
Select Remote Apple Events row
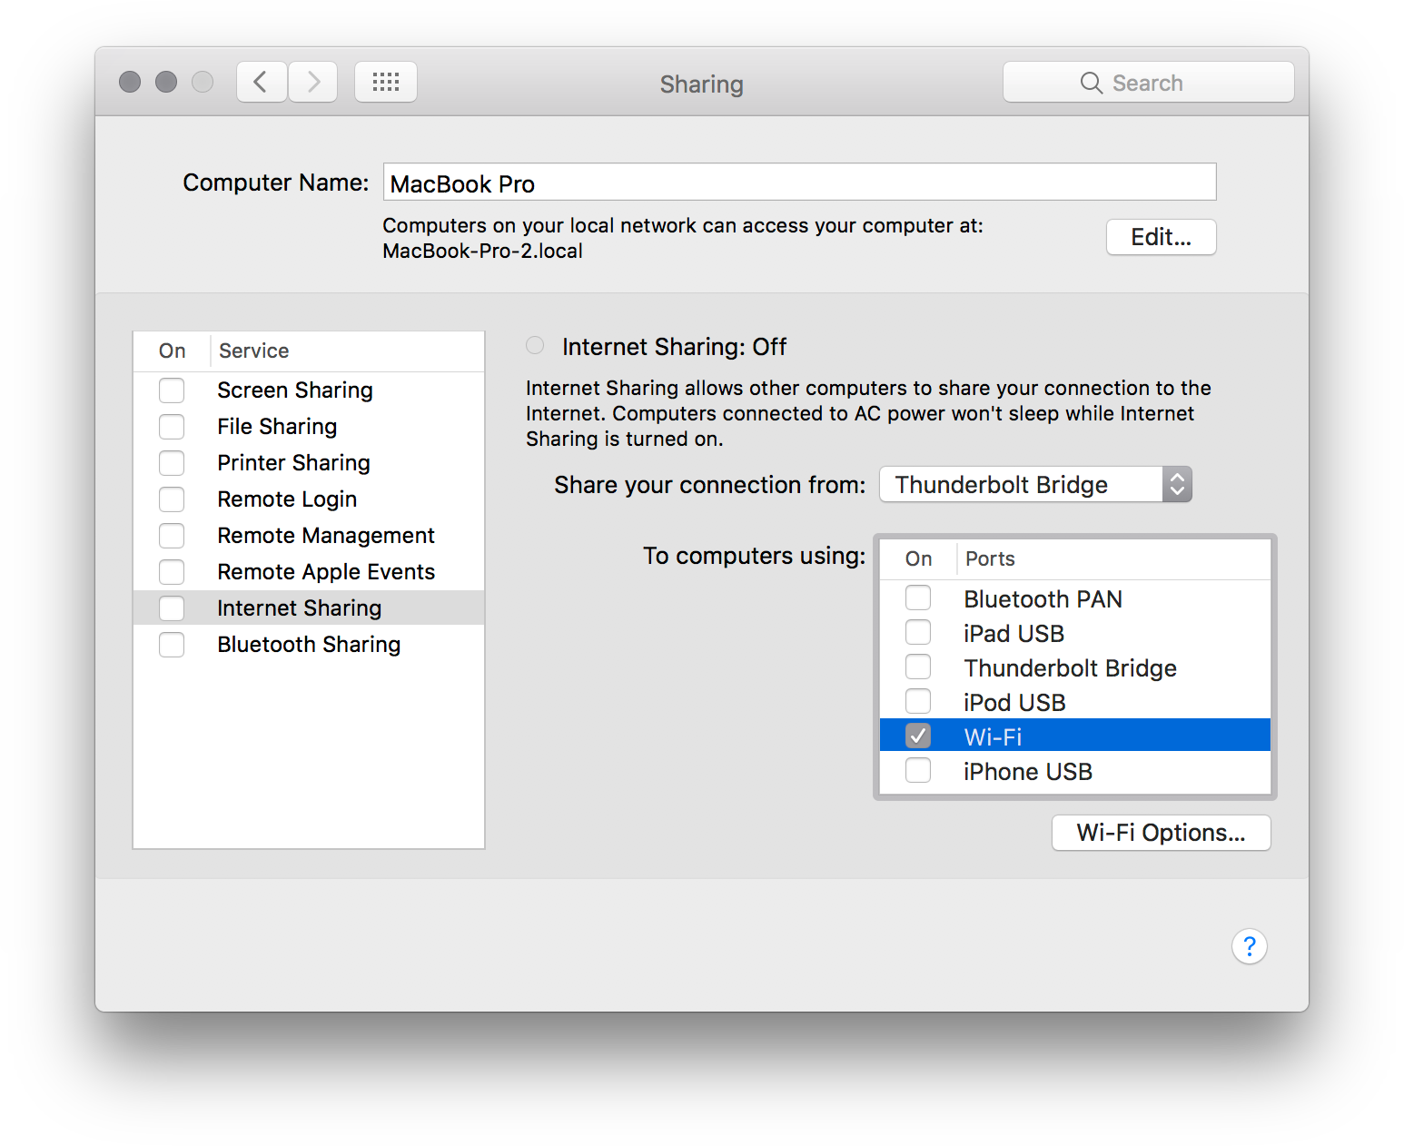tap(309, 572)
